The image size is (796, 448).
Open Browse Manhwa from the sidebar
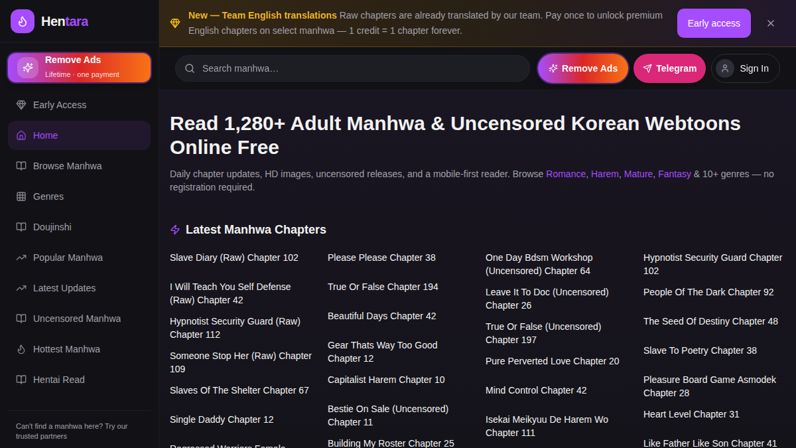[79, 166]
